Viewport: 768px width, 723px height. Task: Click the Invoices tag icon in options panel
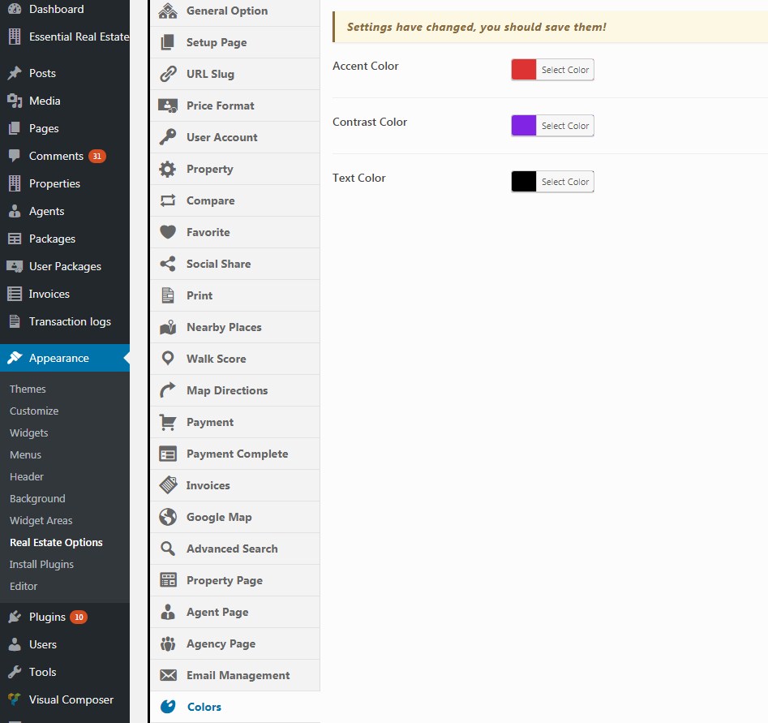pyautogui.click(x=168, y=485)
